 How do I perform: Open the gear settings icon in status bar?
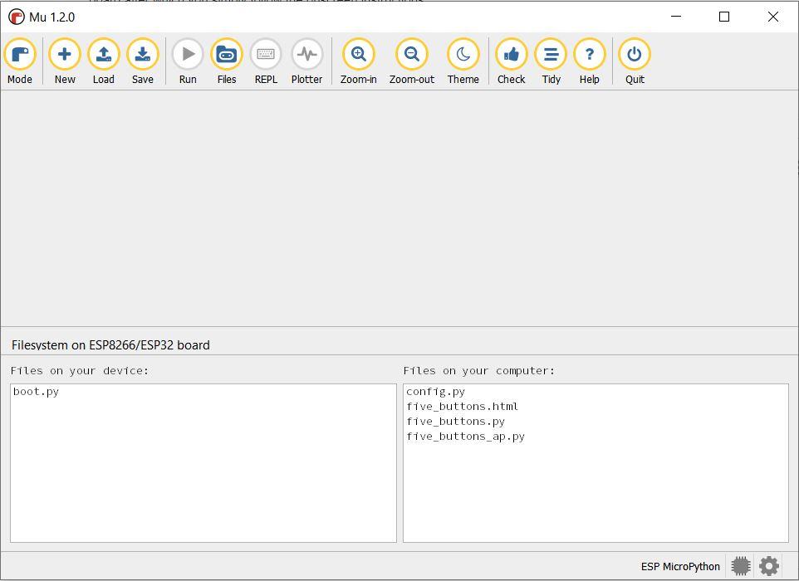pyautogui.click(x=769, y=566)
